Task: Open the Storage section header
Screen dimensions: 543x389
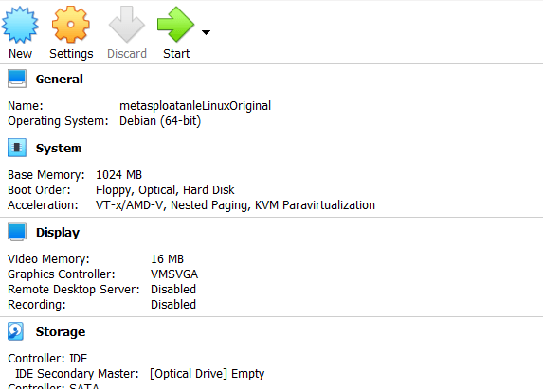Action: click(x=61, y=332)
